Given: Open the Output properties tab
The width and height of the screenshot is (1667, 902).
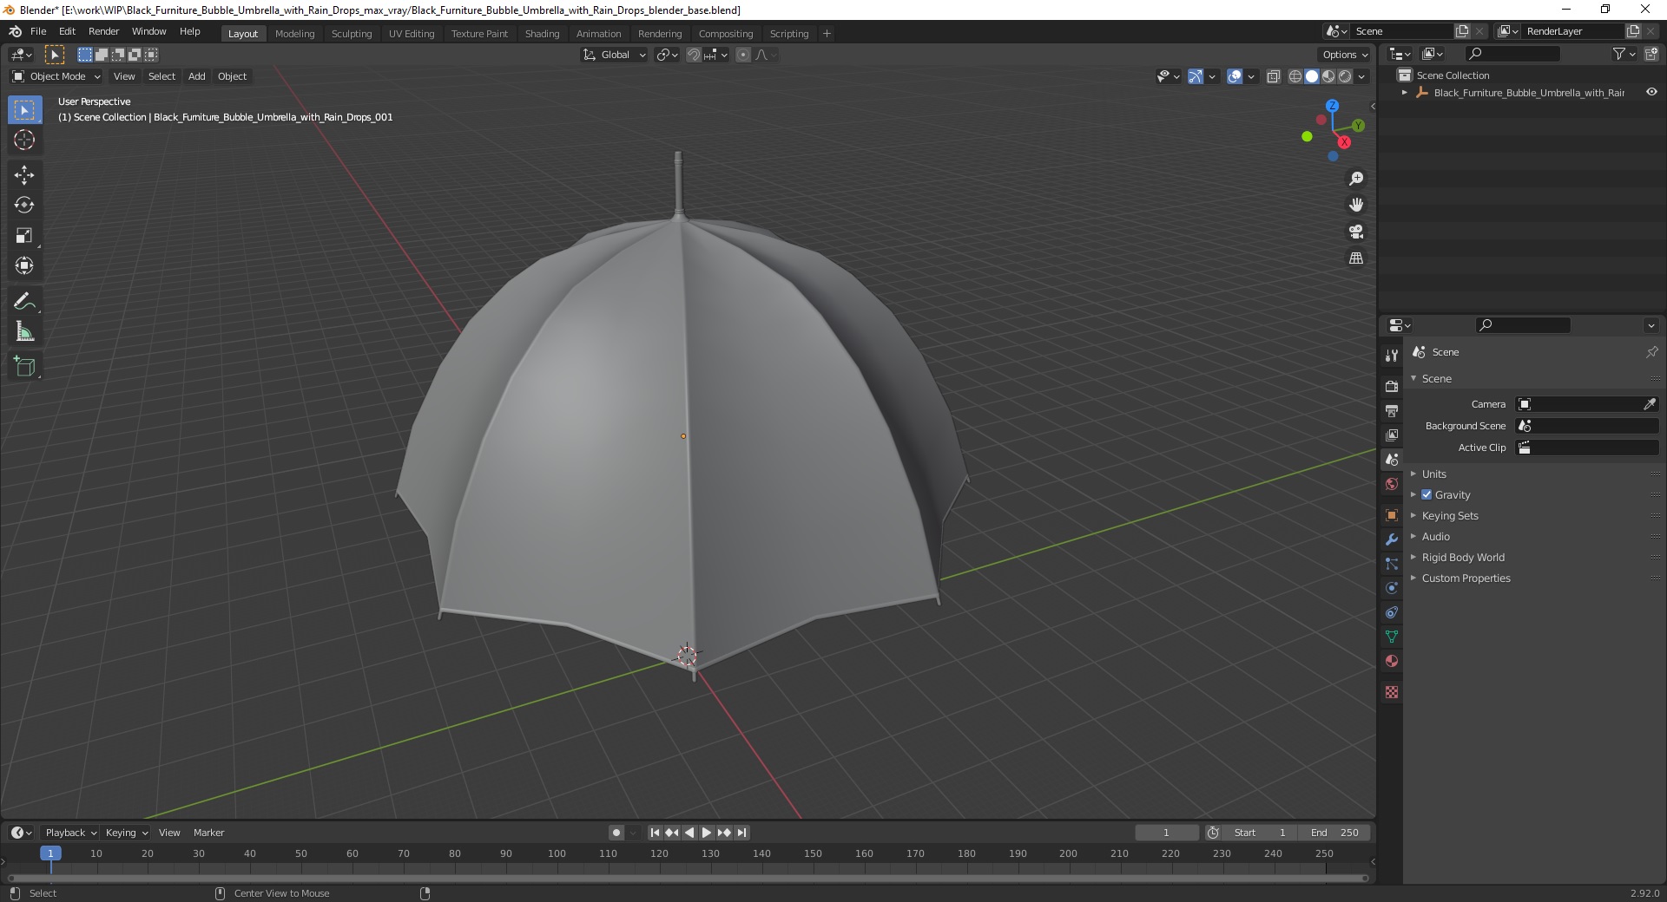Looking at the screenshot, I should coord(1392,410).
